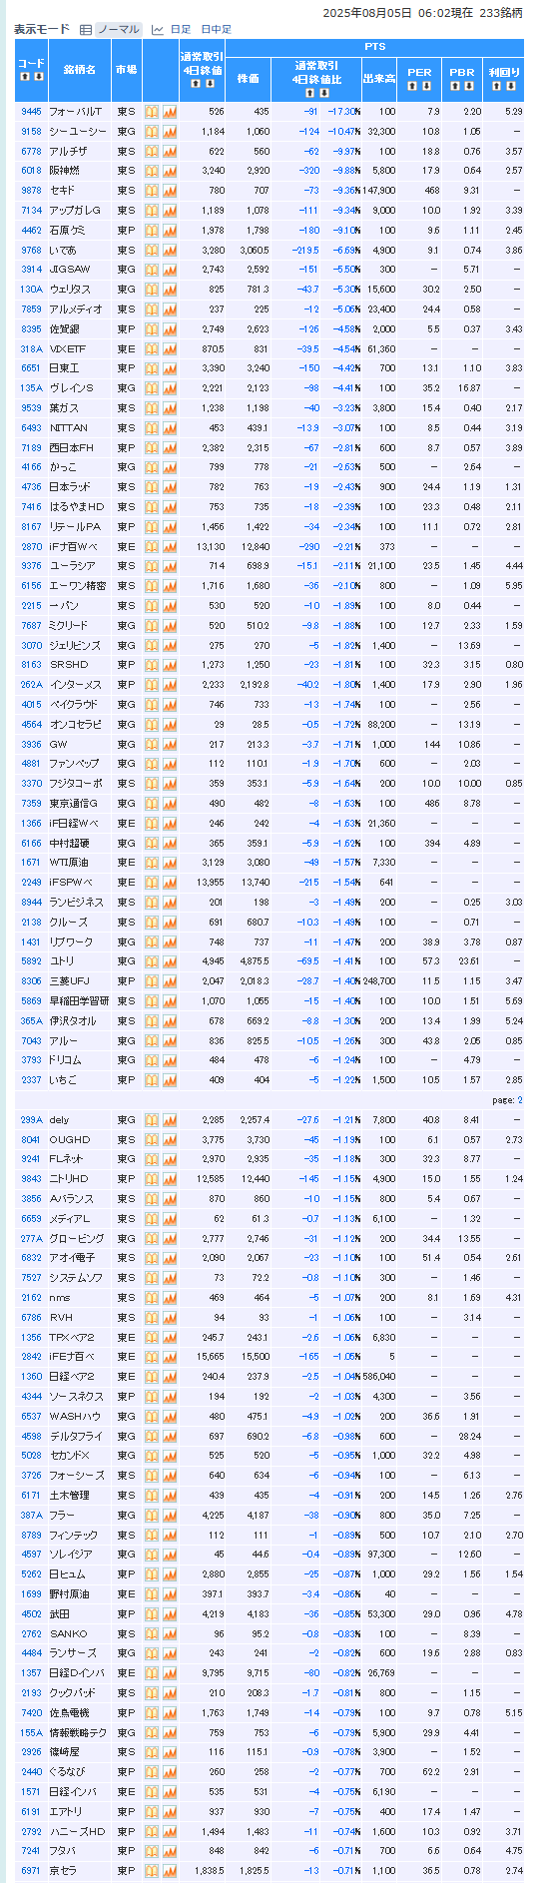
Task: Click the 銘柄名 column header
Action: point(80,70)
